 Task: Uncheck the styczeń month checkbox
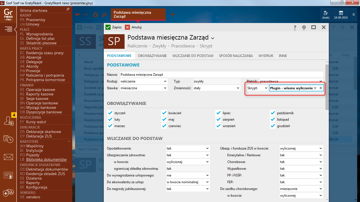tap(110, 113)
